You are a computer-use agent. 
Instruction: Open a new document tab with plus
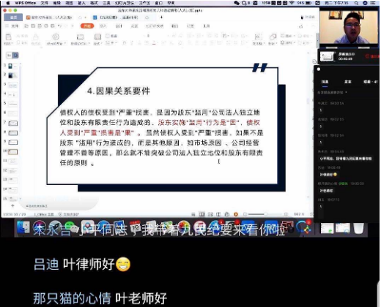[161, 18]
